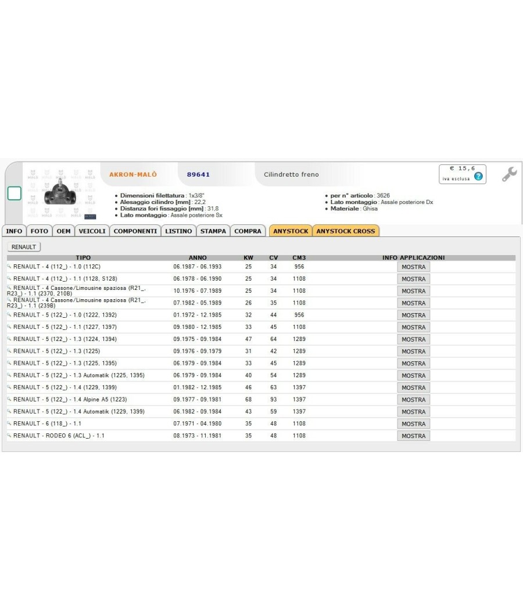The width and height of the screenshot is (523, 610).
Task: Click MOSTRA for RENAULT 4 1.1 (1128, S128)
Action: coord(413,279)
